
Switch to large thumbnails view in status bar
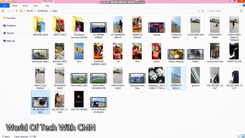point(243,136)
